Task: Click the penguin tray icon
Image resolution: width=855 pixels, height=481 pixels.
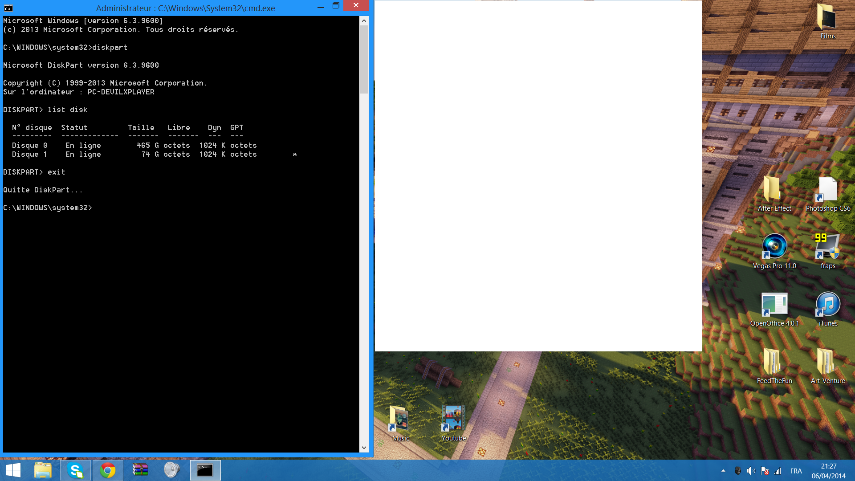Action: click(x=737, y=471)
